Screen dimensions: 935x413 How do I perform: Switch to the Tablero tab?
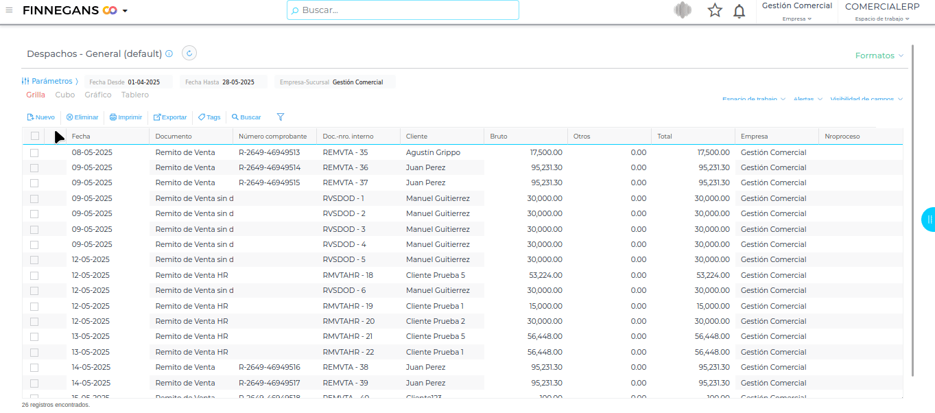coord(135,95)
